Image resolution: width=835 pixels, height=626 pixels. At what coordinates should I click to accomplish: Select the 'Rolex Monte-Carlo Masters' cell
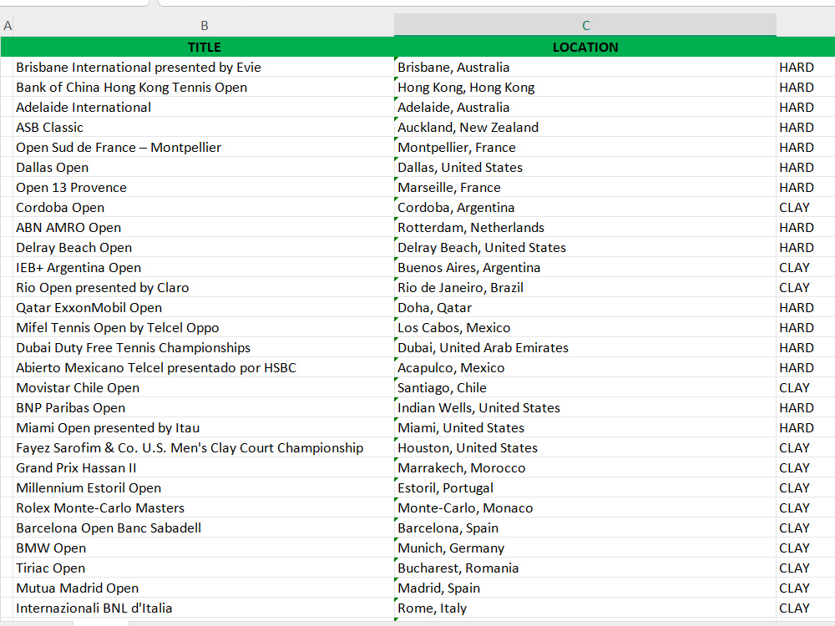(204, 507)
